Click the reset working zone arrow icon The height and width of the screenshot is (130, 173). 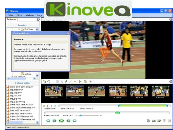point(55,106)
